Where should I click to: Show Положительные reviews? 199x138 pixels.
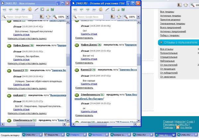[169, 53]
